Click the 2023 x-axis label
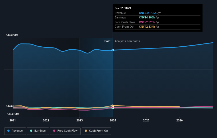This screenshot has height=138, width=217. point(80,121)
